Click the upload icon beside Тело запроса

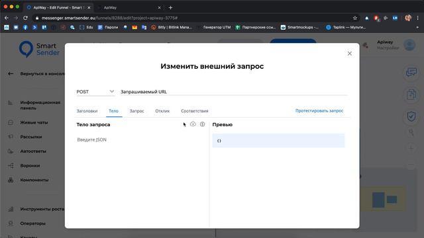click(193, 124)
